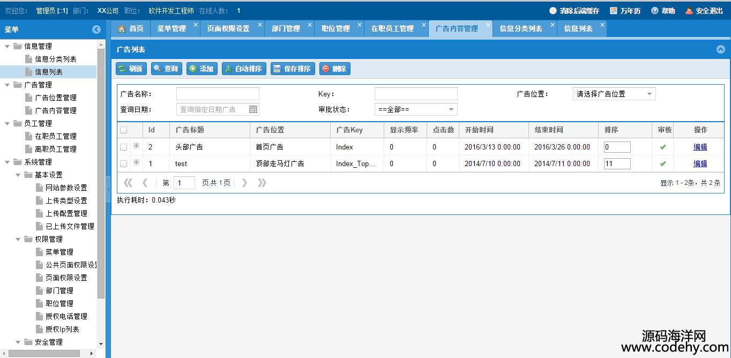Switch to the 在职员工管理 tab
This screenshot has height=358, width=731.
coord(392,29)
